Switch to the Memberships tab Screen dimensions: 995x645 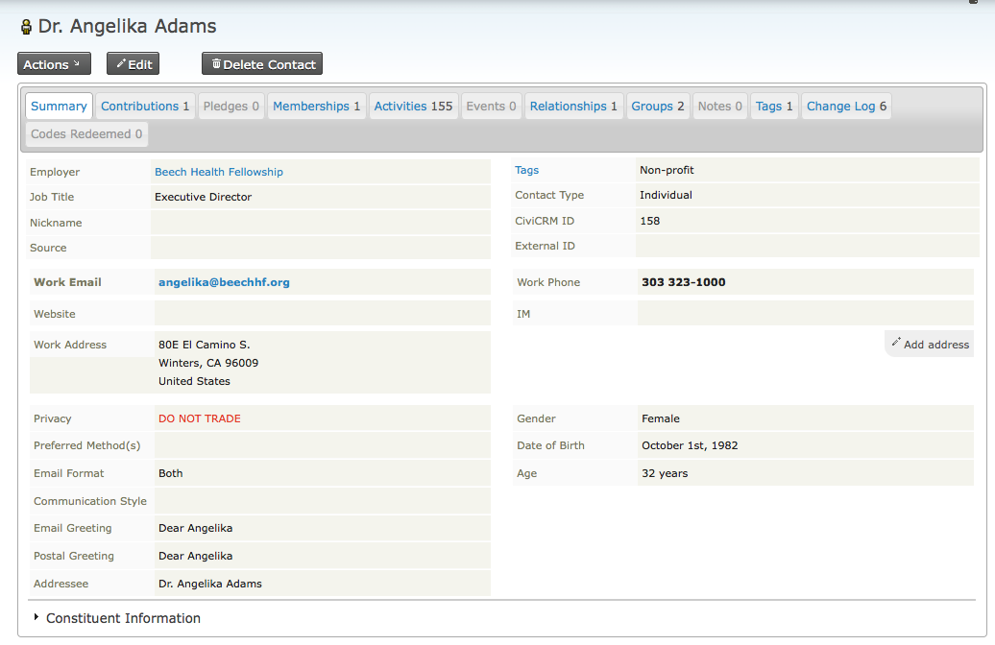point(316,106)
